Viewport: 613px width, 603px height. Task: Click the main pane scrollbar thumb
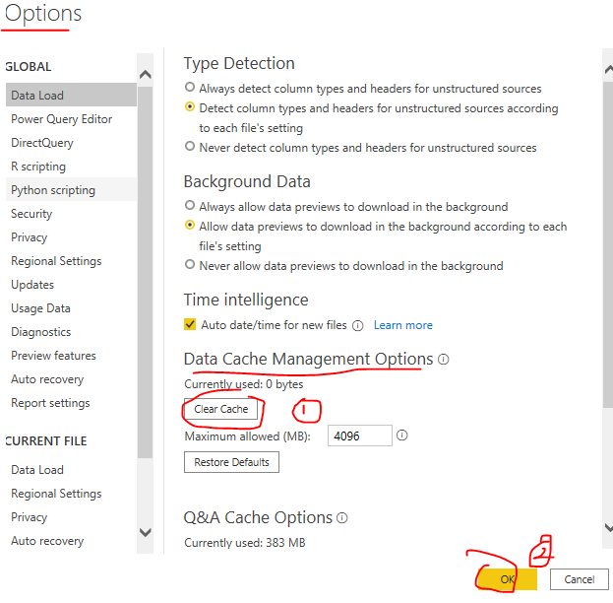(x=608, y=244)
